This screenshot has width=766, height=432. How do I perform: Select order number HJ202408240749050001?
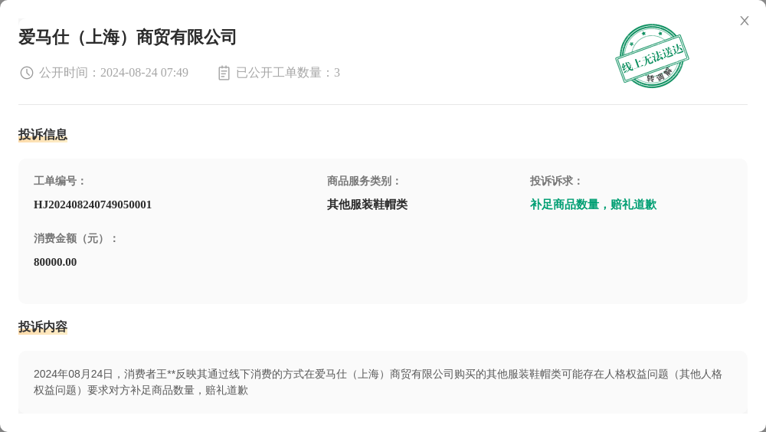tap(93, 205)
